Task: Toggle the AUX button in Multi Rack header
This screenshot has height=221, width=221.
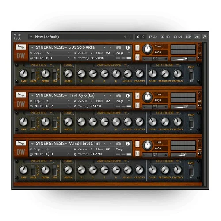Action: [x=197, y=37]
